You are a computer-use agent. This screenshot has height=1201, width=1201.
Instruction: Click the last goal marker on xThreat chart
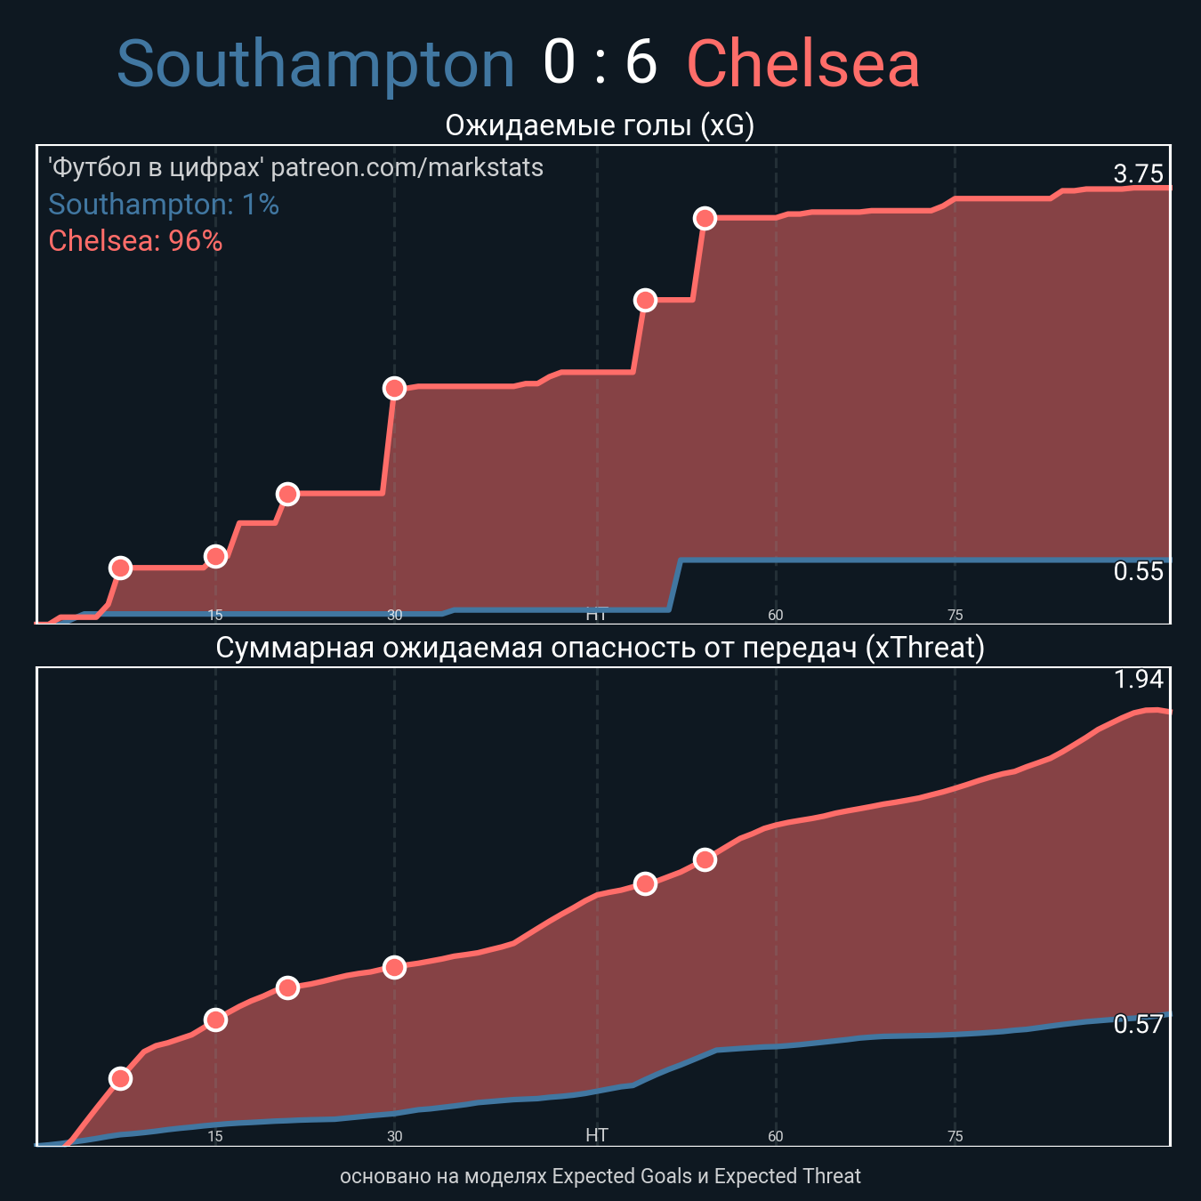[705, 859]
